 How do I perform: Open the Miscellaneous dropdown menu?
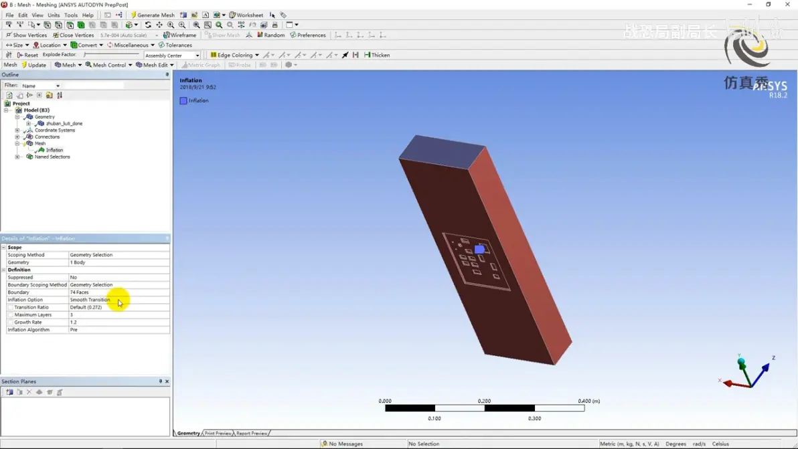131,46
